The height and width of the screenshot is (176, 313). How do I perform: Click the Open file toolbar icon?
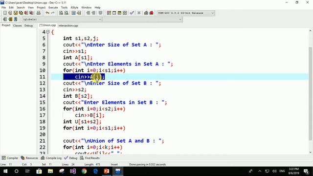pyautogui.click(x=10, y=13)
